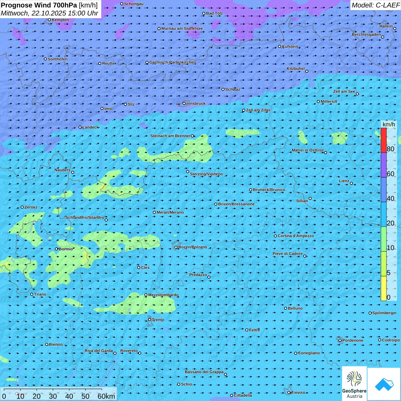
Task: Click the yellow 0-5 km/h legend swatch
Action: coord(384,288)
